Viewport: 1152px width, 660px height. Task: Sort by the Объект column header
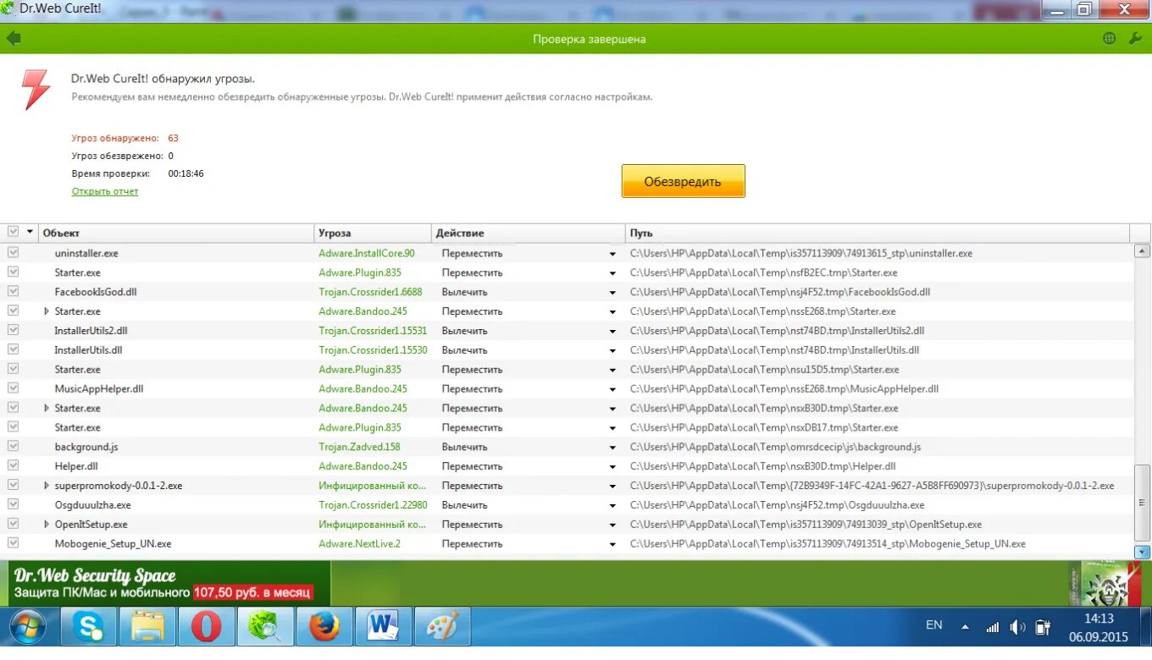tap(176, 233)
